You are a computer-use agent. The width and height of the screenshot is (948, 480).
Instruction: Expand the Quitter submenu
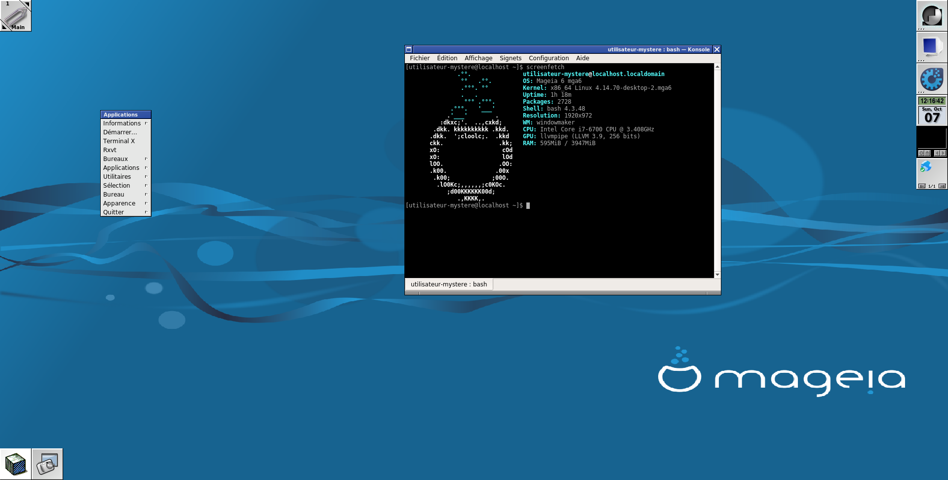click(x=126, y=212)
